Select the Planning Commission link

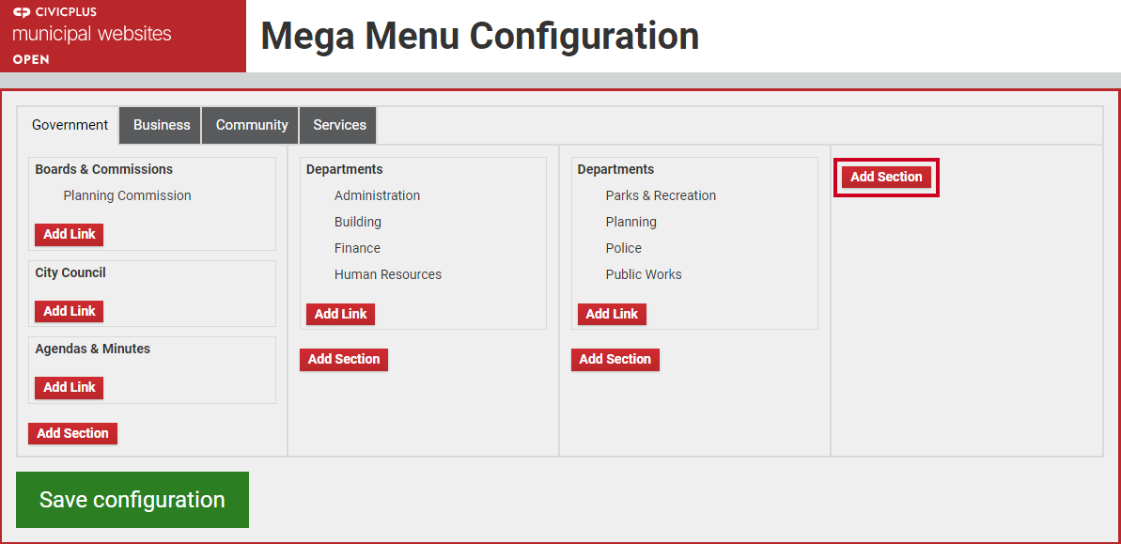tap(127, 195)
